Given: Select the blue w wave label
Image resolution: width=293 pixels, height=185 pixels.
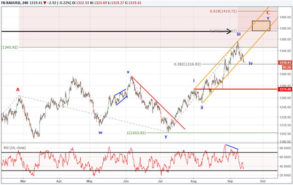Looking at the screenshot, I should pos(100,132).
